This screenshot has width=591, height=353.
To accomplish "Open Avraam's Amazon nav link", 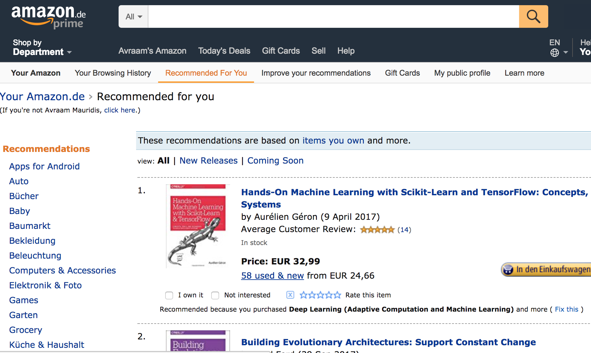I will [x=152, y=51].
